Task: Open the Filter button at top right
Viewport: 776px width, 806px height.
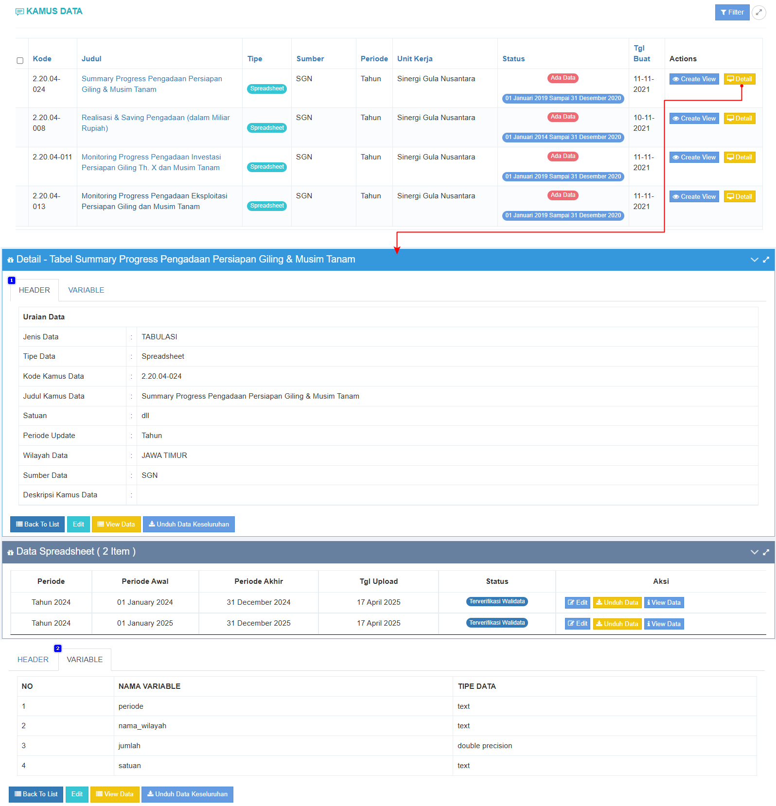Action: tap(732, 13)
